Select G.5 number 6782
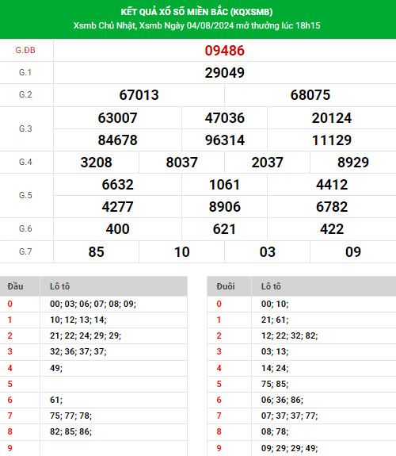This screenshot has width=396, height=456. [332, 207]
